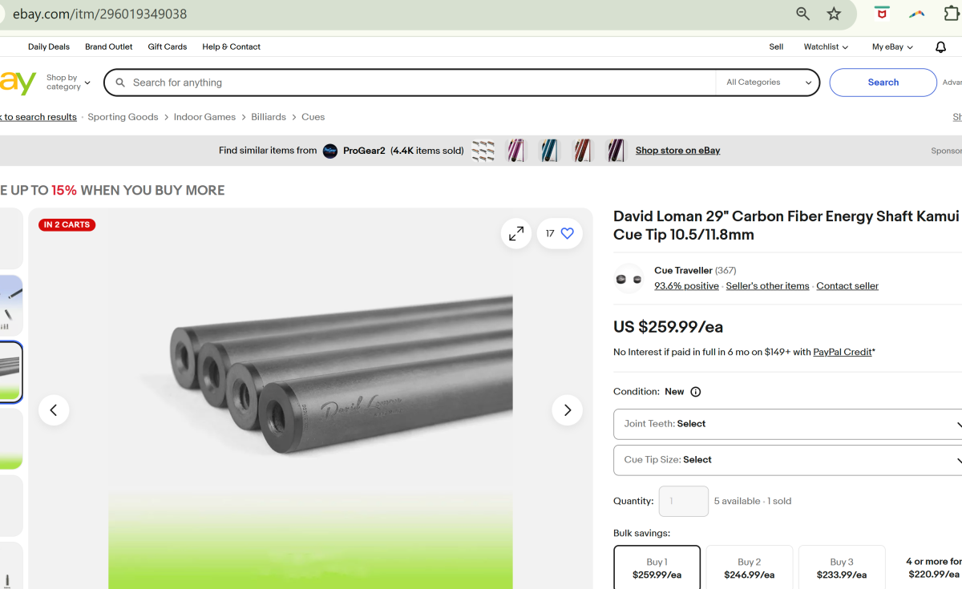Screen dimensions: 962x589
Task: Click the blue Search button
Action: pyautogui.click(x=883, y=83)
